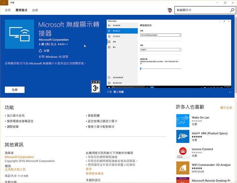The height and width of the screenshot is (183, 237).
Task: Open the user account avatar
Action: 170,11
